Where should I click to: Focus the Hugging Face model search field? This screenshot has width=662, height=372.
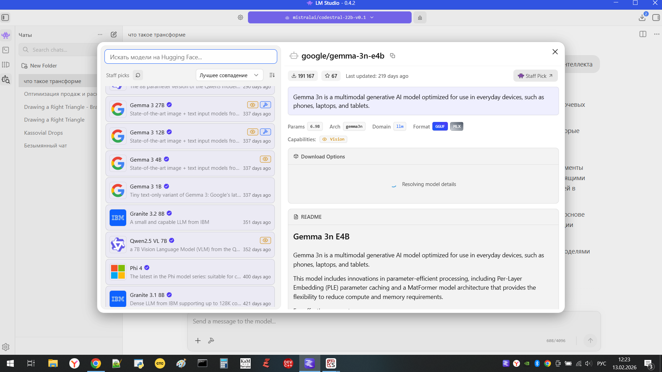tap(191, 57)
